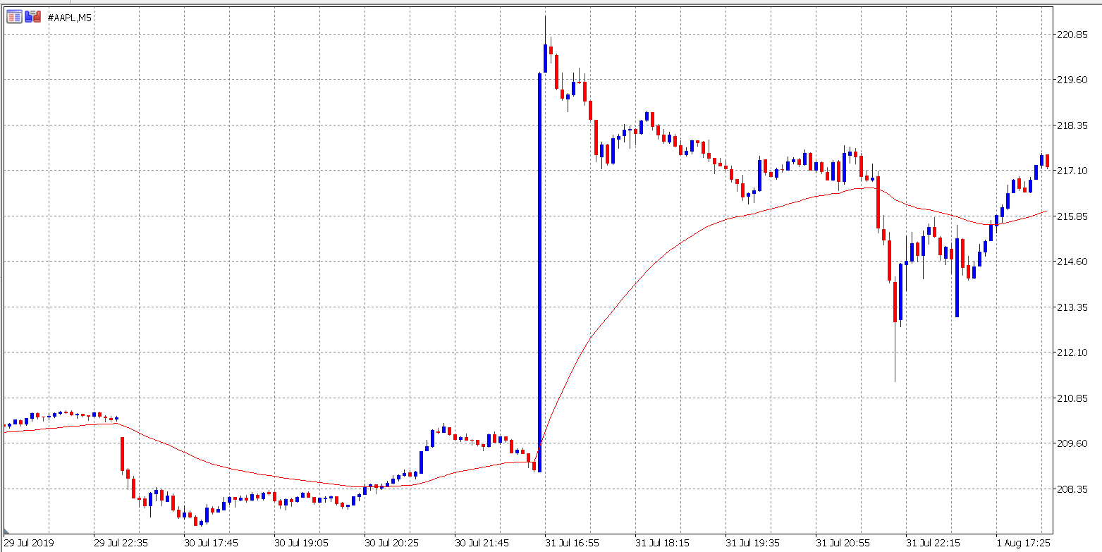
Task: Select the 1 Aug 17:25 time marker
Action: [1023, 544]
